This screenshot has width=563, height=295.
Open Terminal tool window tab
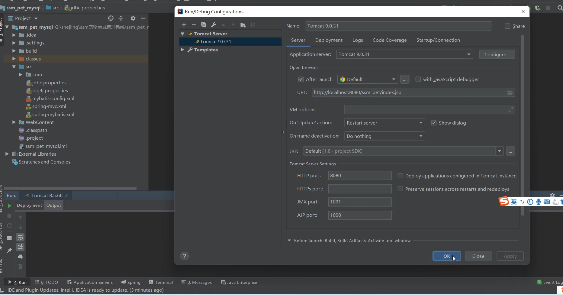(161, 282)
